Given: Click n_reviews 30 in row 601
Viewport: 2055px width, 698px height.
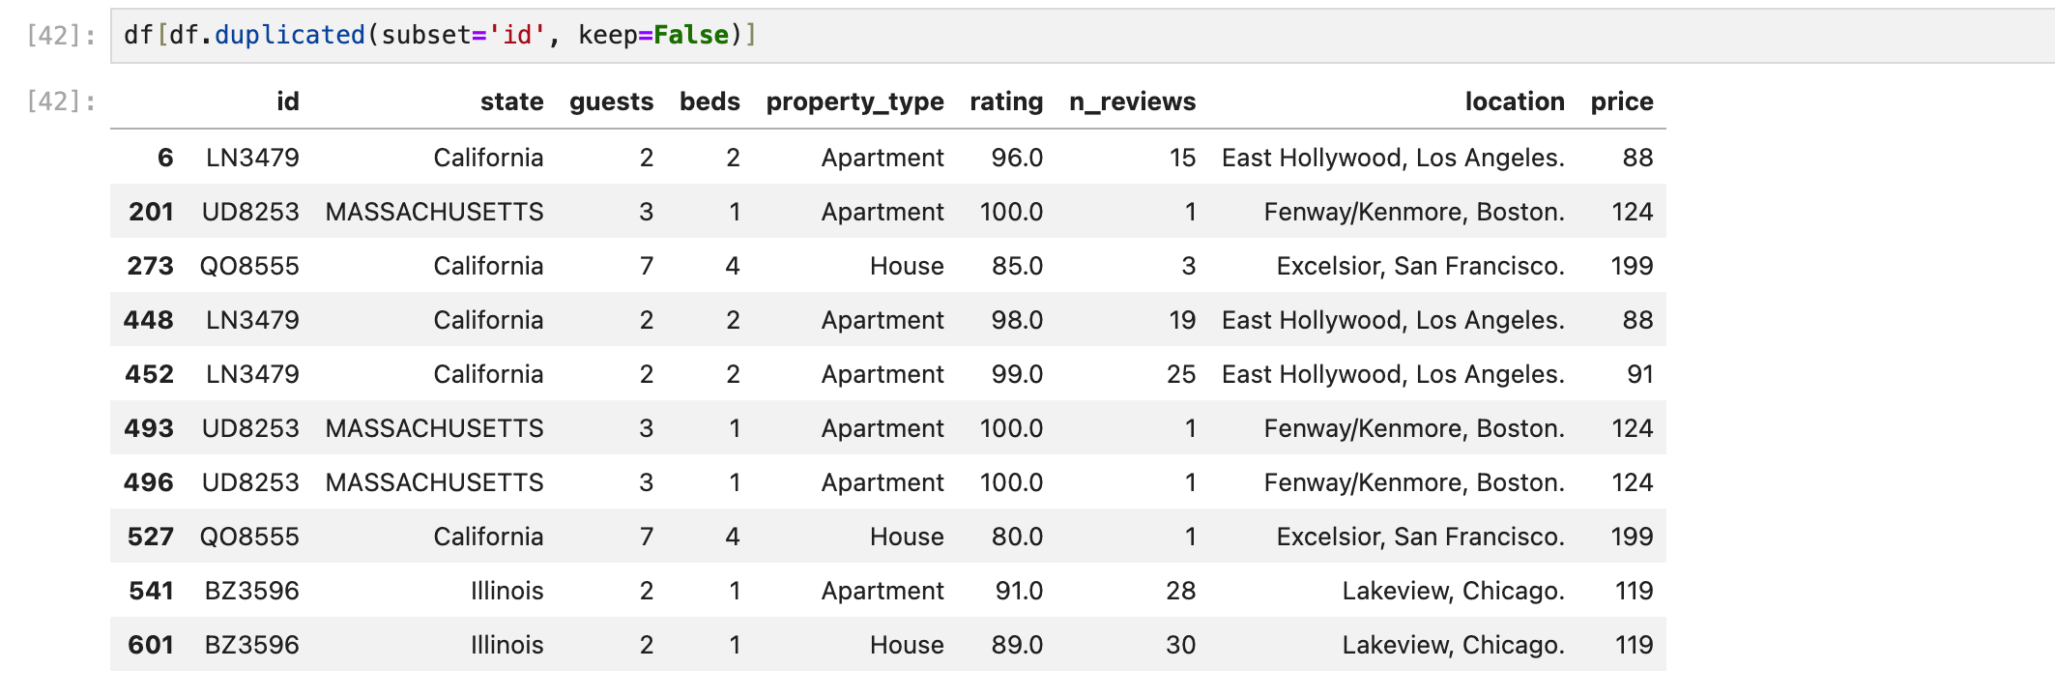Looking at the screenshot, I should (x=1182, y=645).
